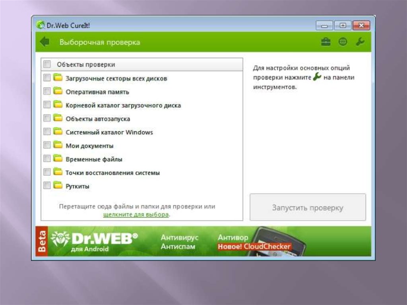
Task: Maximize the Dr.Web CureIt! window
Action: tap(343, 25)
